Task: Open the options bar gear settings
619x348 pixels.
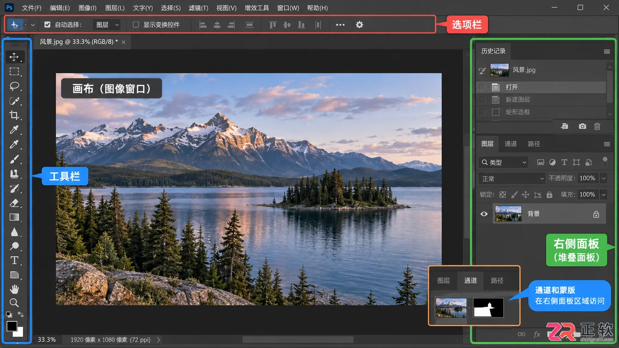Action: pos(359,25)
